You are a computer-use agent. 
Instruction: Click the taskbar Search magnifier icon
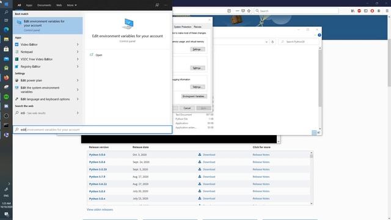tap(6, 12)
